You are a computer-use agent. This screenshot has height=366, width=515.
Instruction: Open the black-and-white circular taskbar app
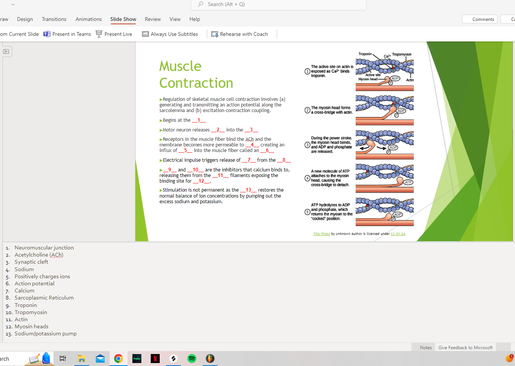pyautogui.click(x=174, y=359)
